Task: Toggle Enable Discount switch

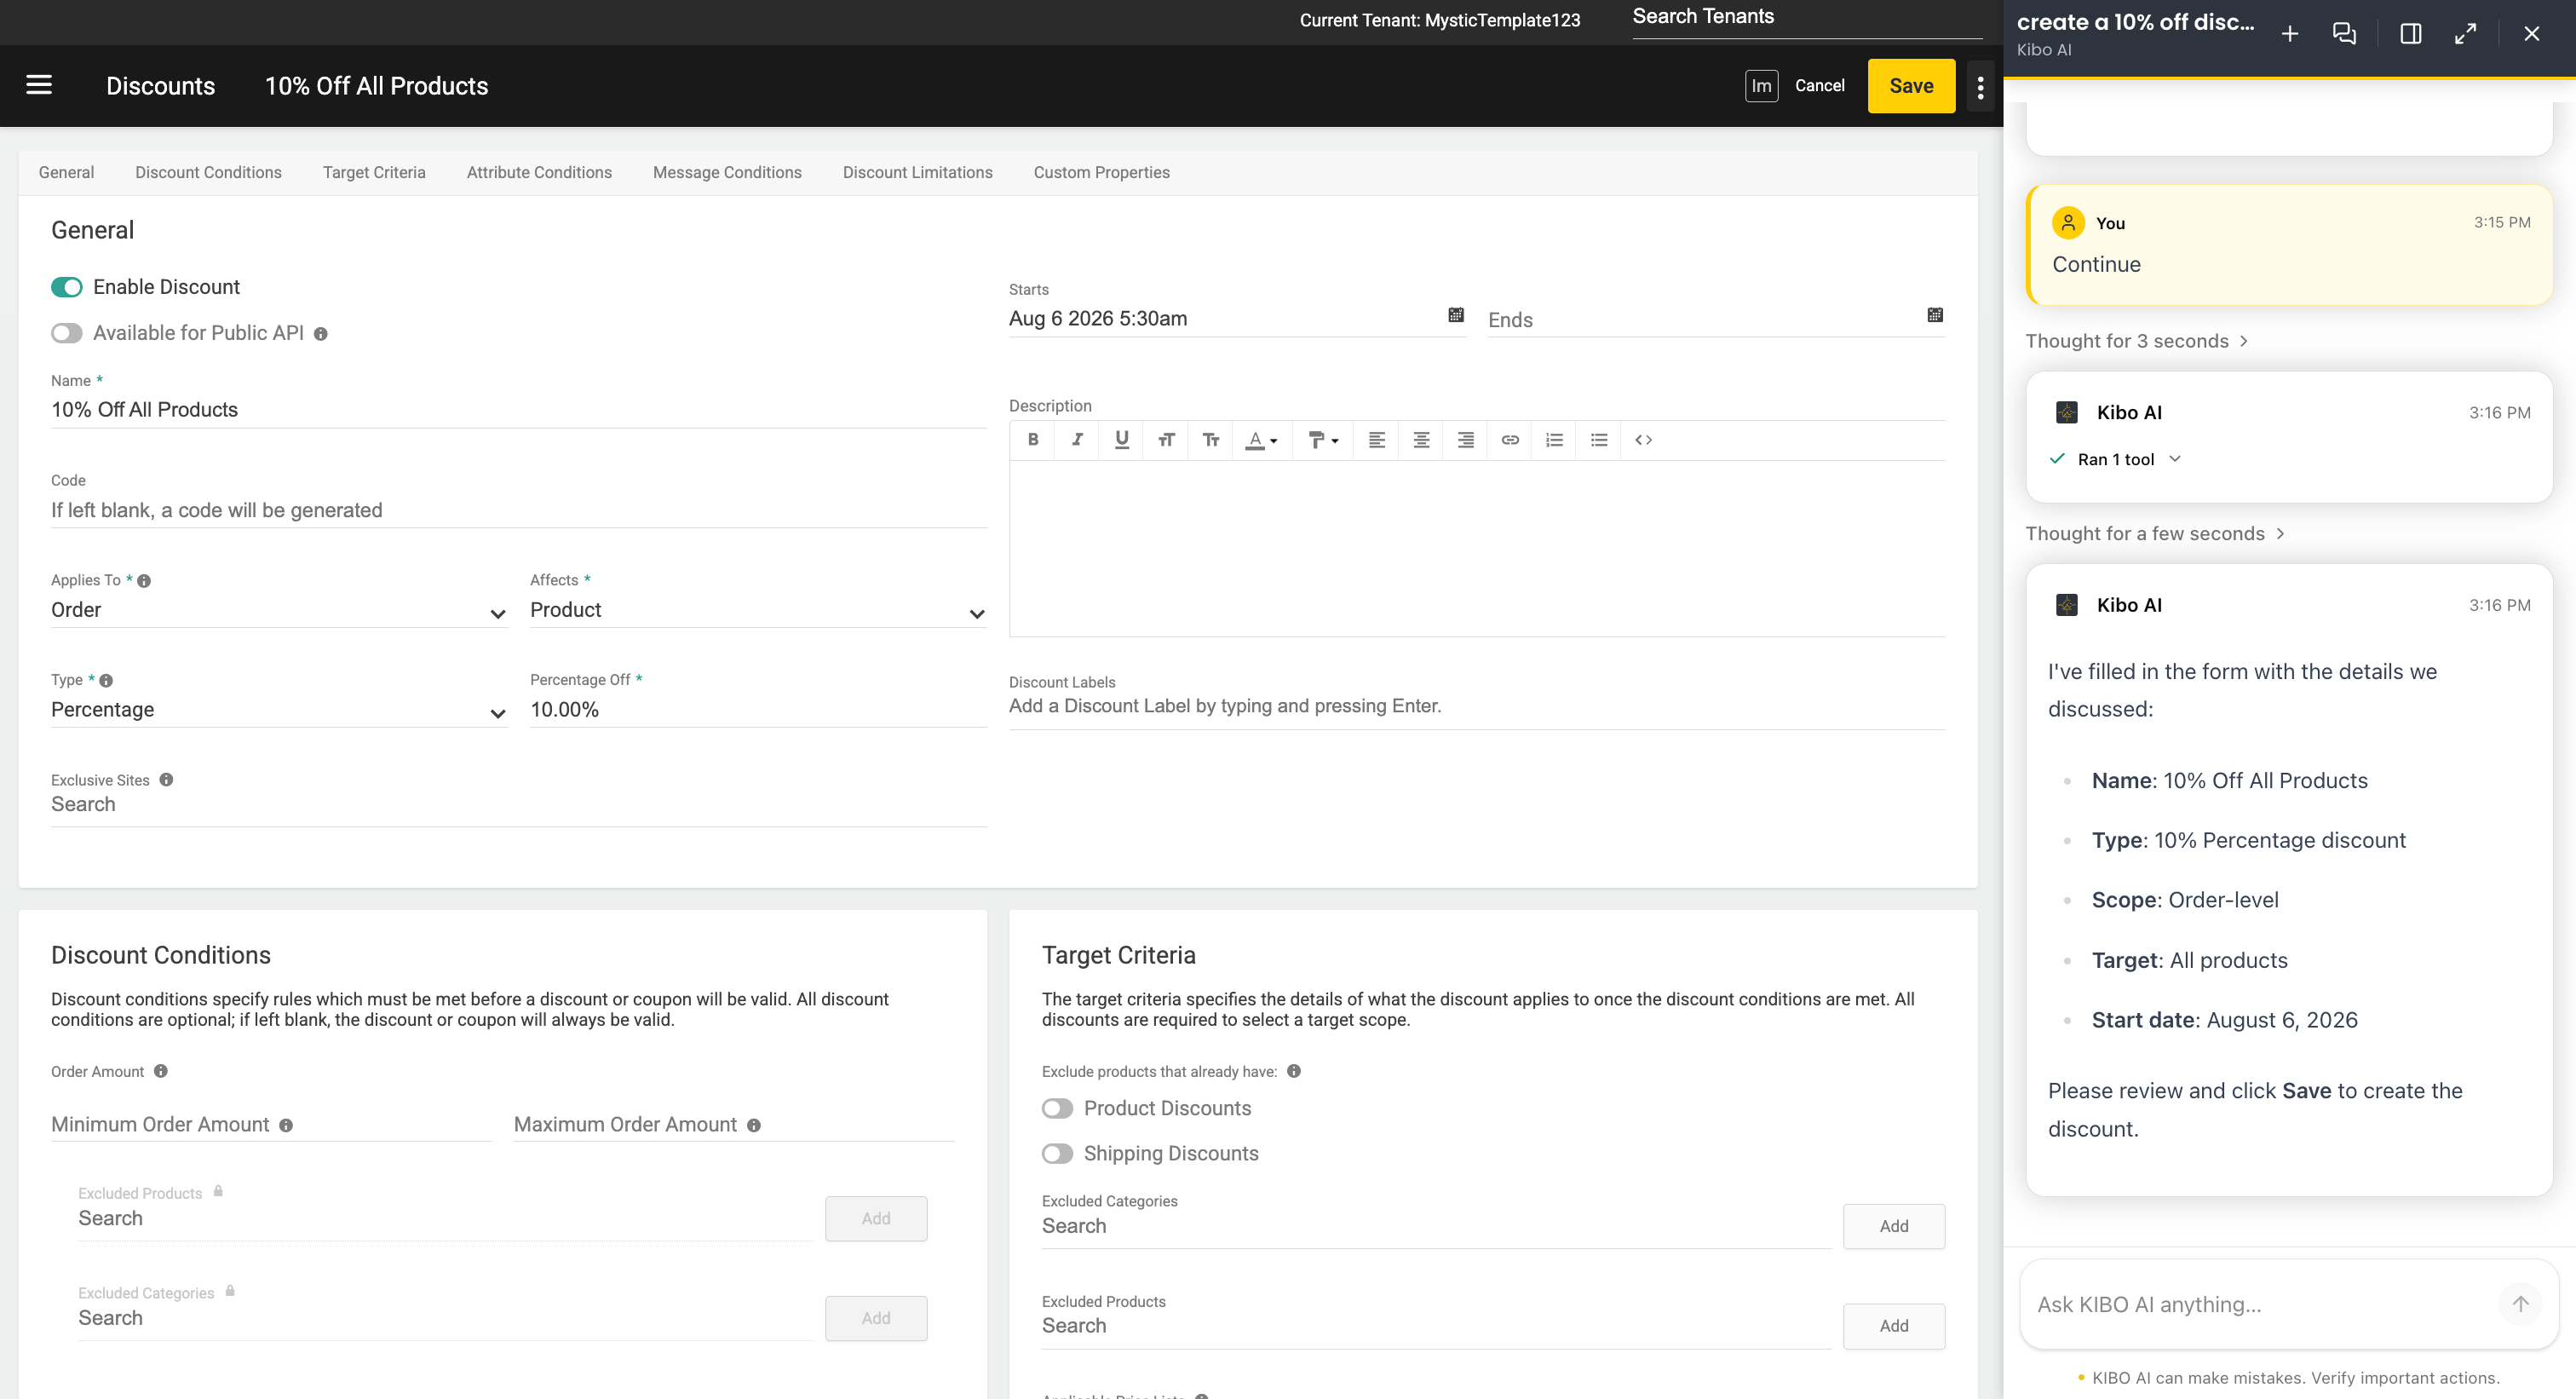Action: (67, 288)
